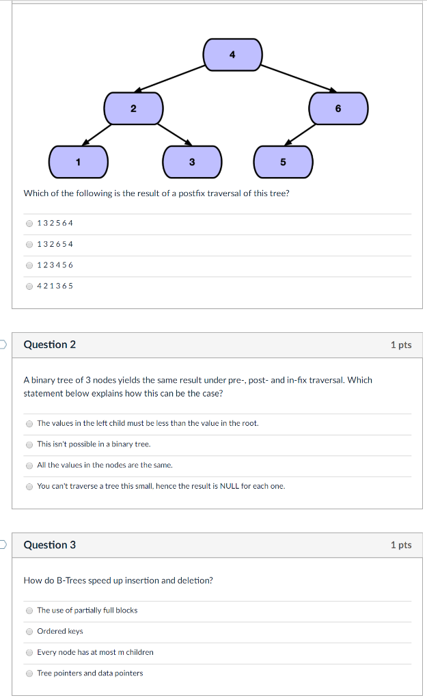Image resolution: width=427 pixels, height=700 pixels.
Task: Pick the "4 2 1 3 6 5" postfix answer
Action: coord(29,286)
